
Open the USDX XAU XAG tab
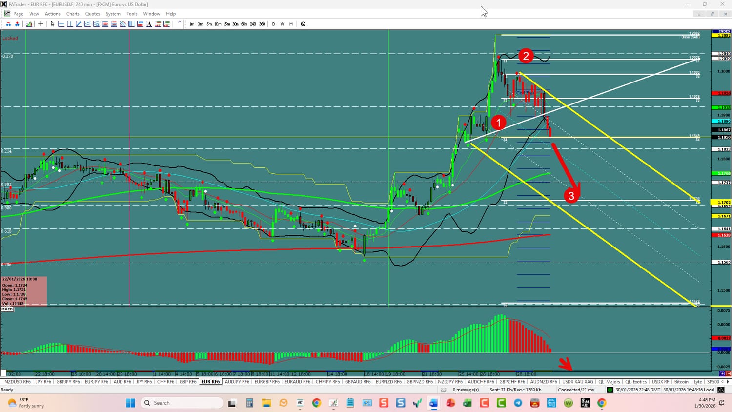tap(578, 382)
